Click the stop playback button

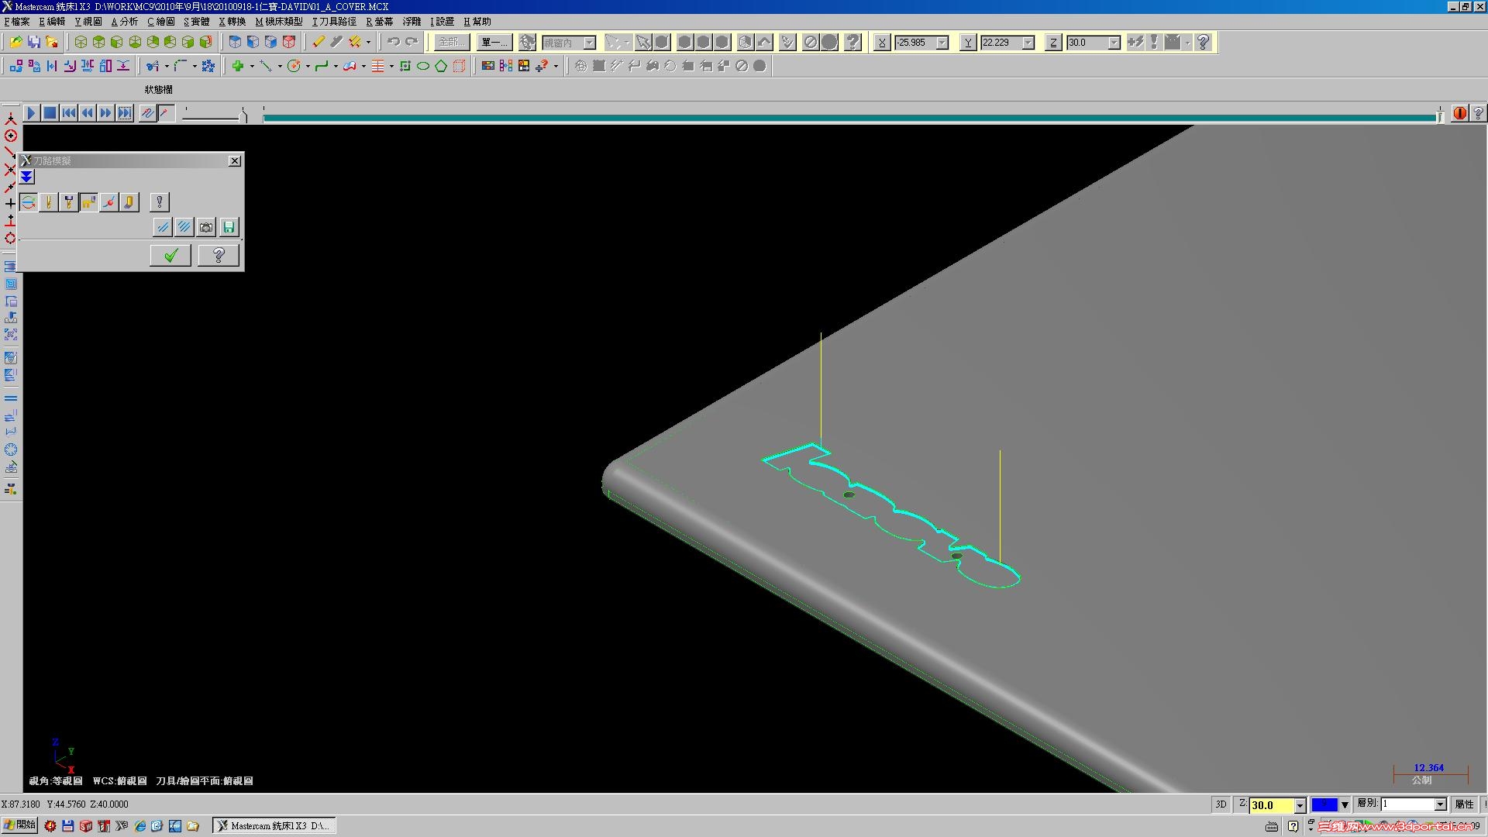(50, 113)
